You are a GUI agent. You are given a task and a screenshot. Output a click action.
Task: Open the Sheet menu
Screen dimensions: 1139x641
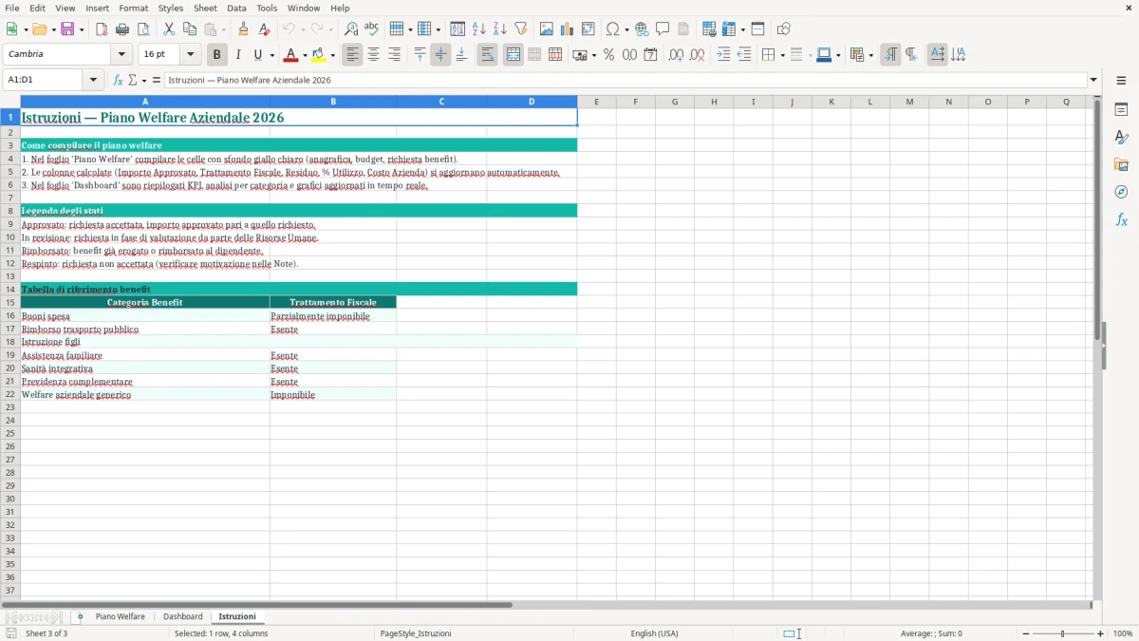(205, 8)
